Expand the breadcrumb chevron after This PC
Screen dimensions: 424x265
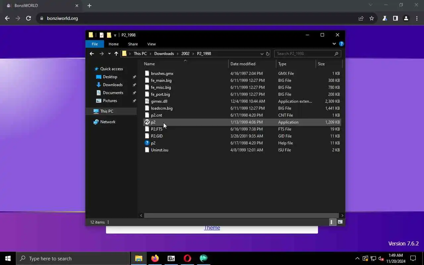click(150, 54)
